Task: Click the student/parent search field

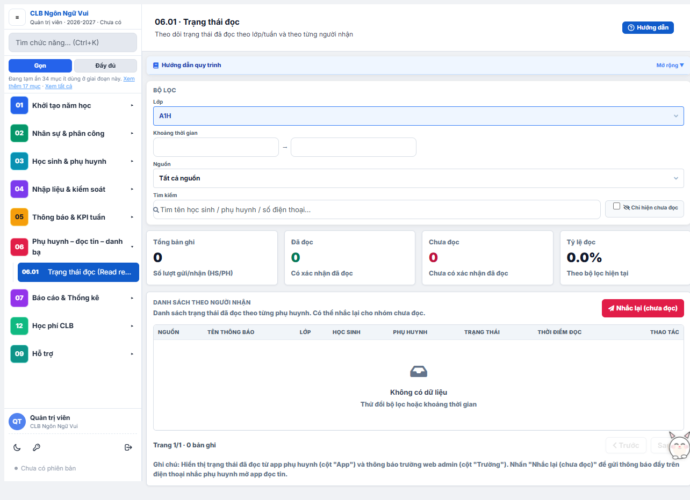Action: coord(377,209)
